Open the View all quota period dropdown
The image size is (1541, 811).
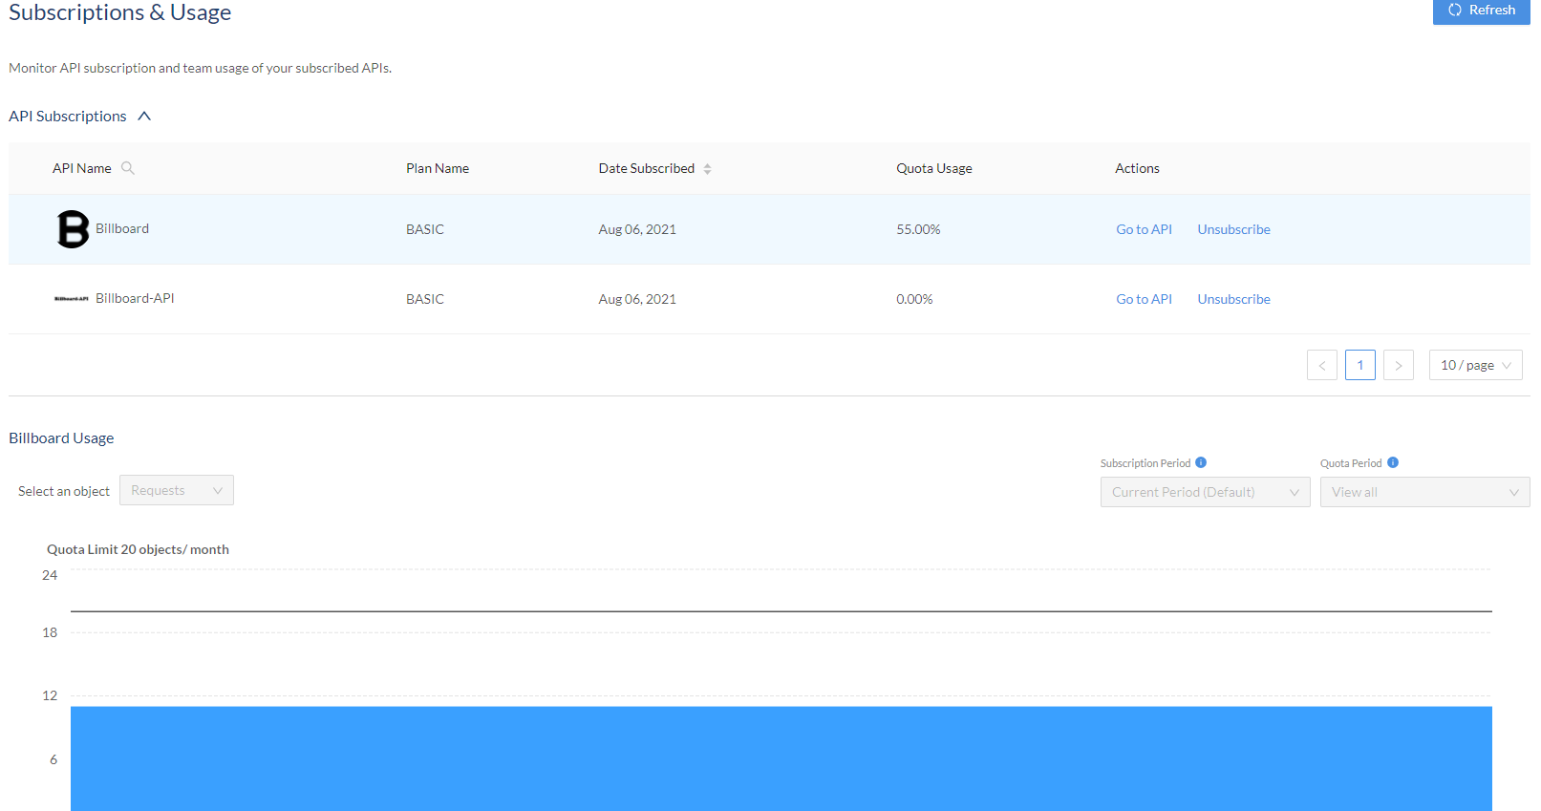[x=1425, y=492]
